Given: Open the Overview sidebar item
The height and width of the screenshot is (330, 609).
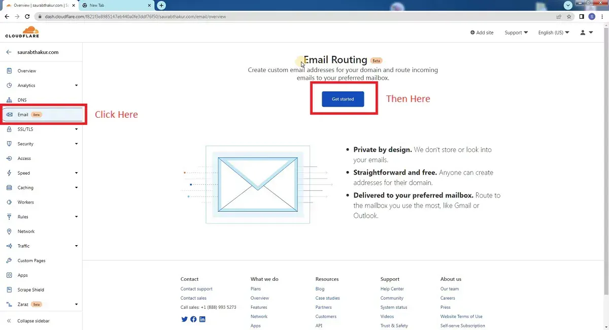Looking at the screenshot, I should coord(41,71).
